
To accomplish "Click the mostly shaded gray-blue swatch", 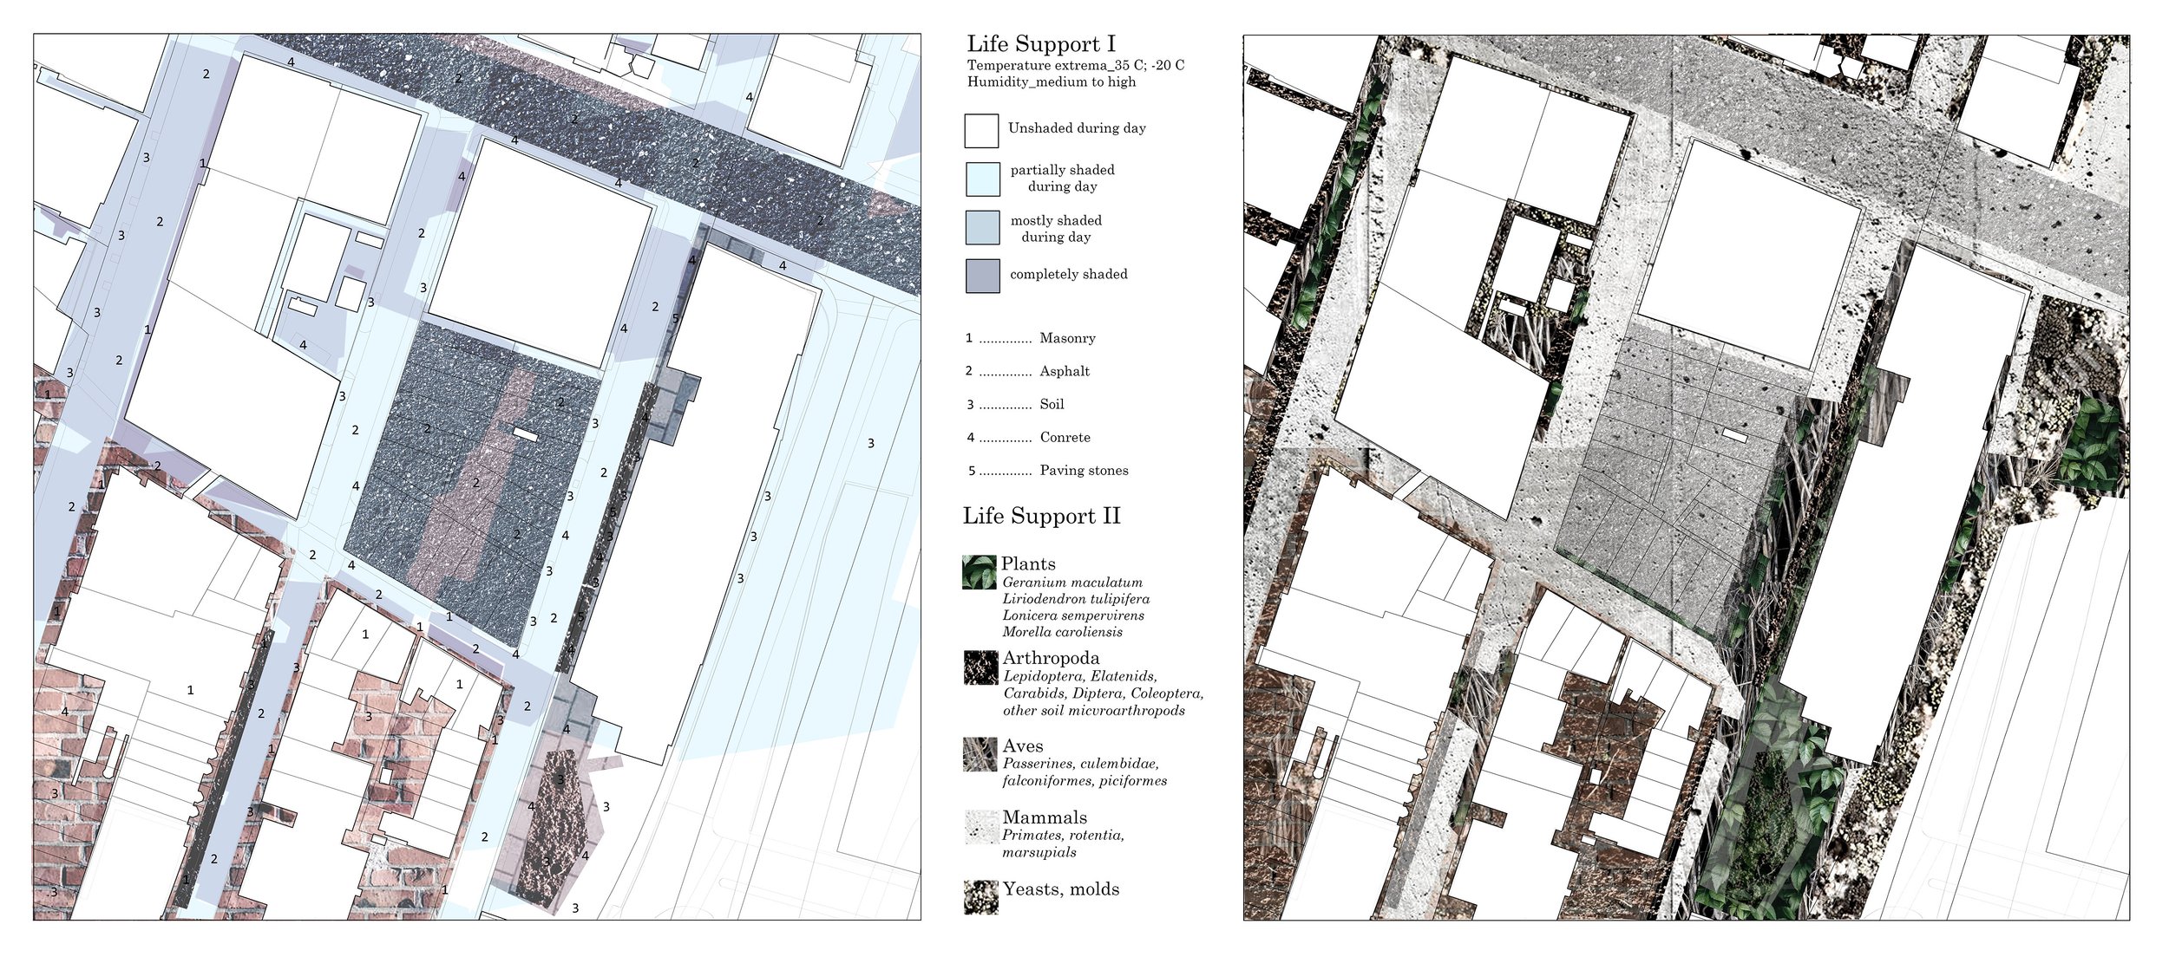I will point(982,228).
